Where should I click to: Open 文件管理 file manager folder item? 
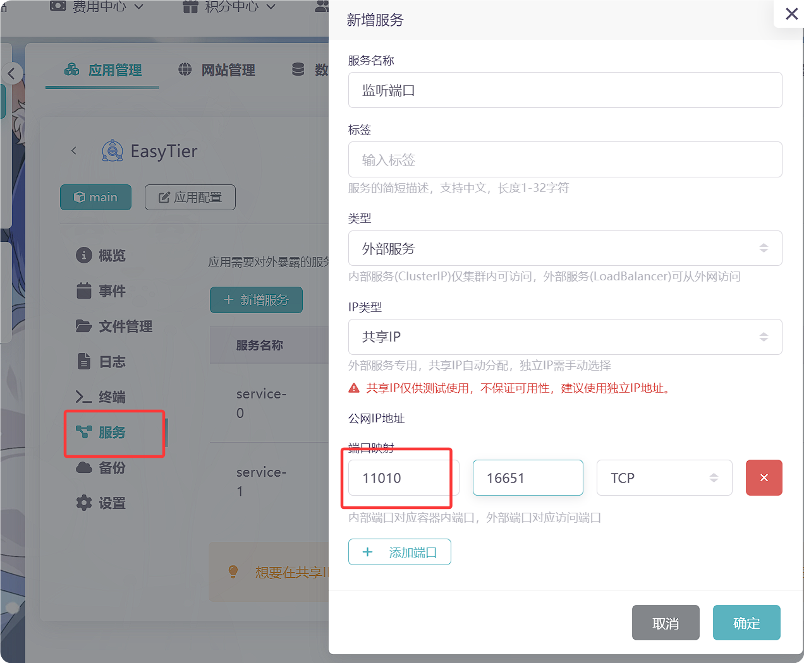[x=114, y=326]
